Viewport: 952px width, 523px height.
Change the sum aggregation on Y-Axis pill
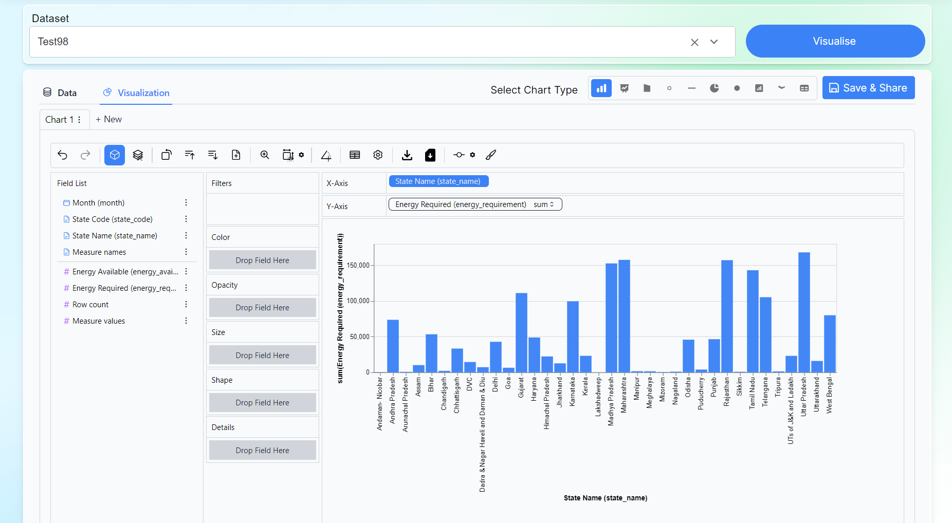(544, 204)
